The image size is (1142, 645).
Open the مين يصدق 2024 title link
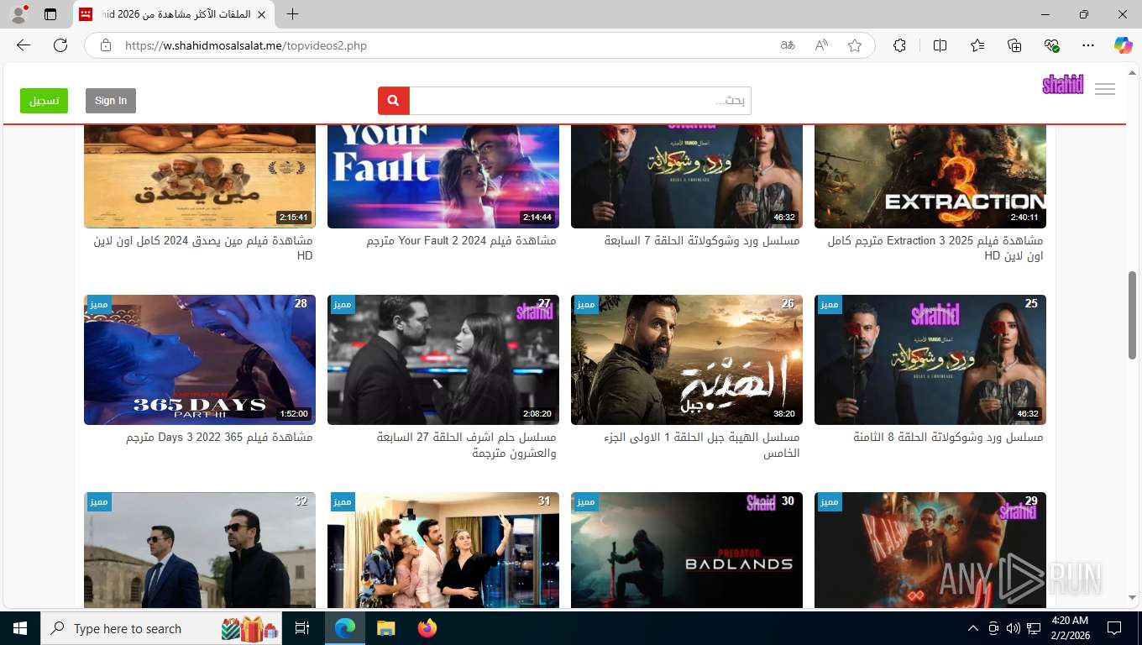[x=202, y=248]
